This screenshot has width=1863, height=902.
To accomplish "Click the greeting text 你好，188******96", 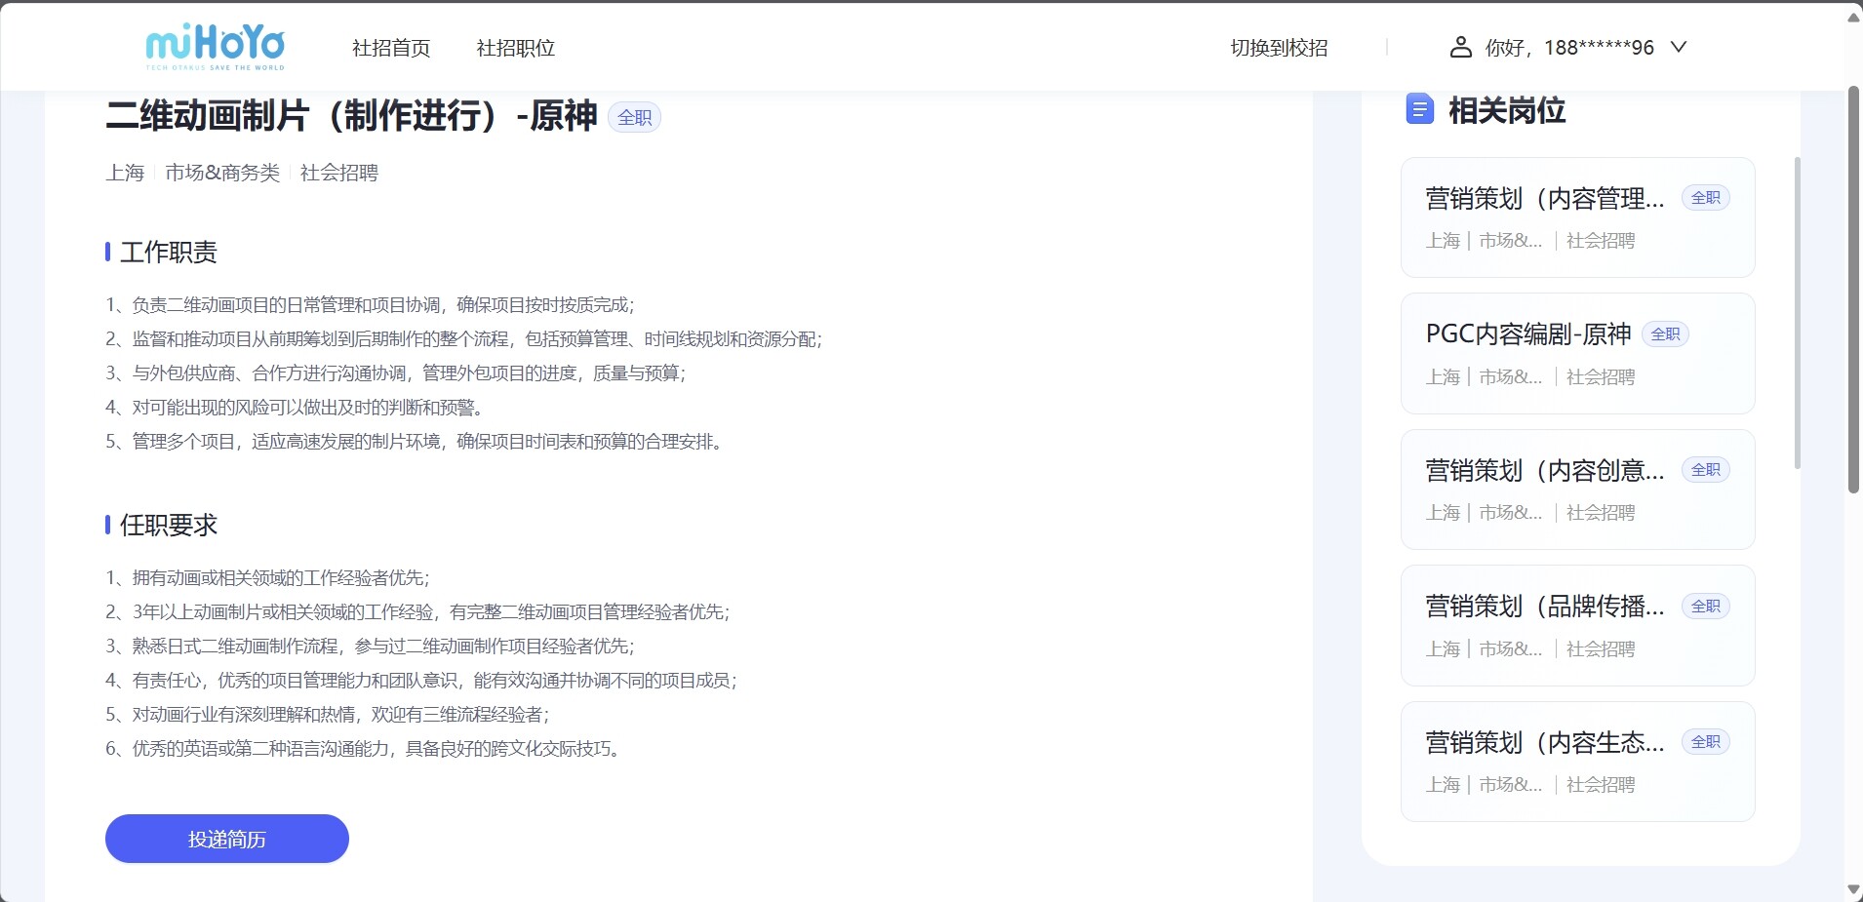I will coord(1569,48).
